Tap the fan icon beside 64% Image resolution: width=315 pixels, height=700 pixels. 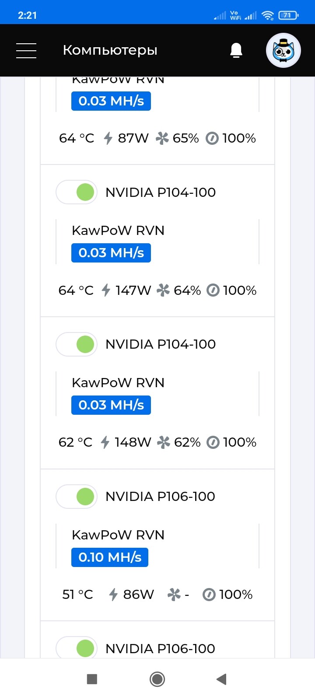[163, 290]
